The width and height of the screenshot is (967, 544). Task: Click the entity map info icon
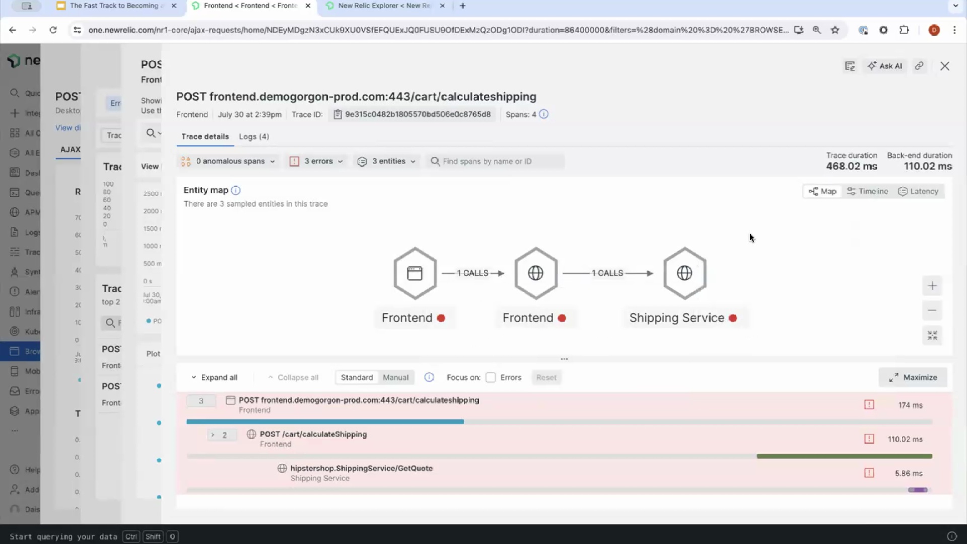(x=235, y=190)
